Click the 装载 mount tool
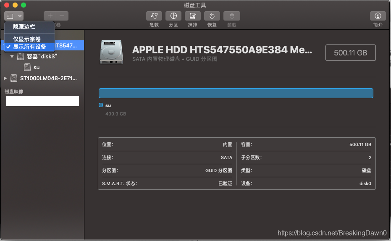 (x=232, y=16)
